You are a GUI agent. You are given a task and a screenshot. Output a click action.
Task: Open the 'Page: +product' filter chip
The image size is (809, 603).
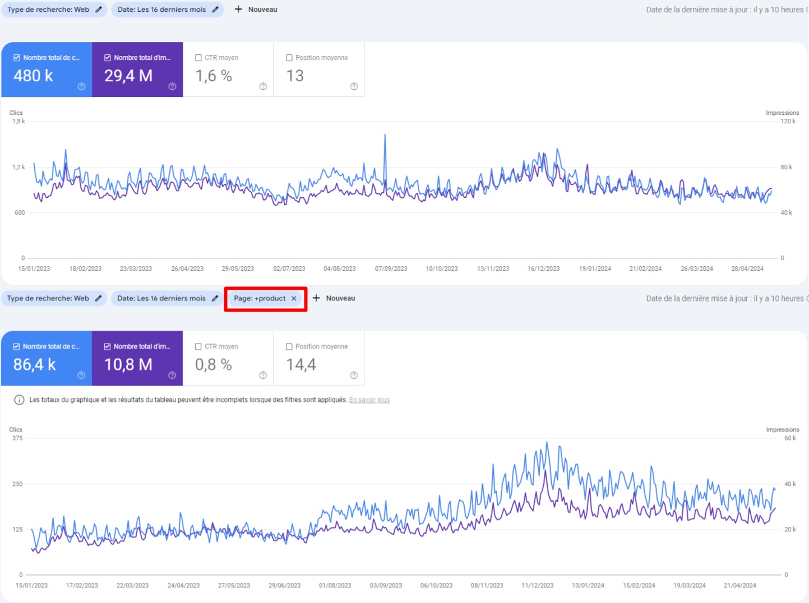[260, 299]
